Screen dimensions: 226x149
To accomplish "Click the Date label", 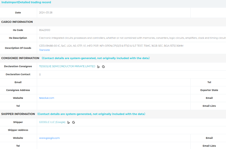I will [18, 13].
